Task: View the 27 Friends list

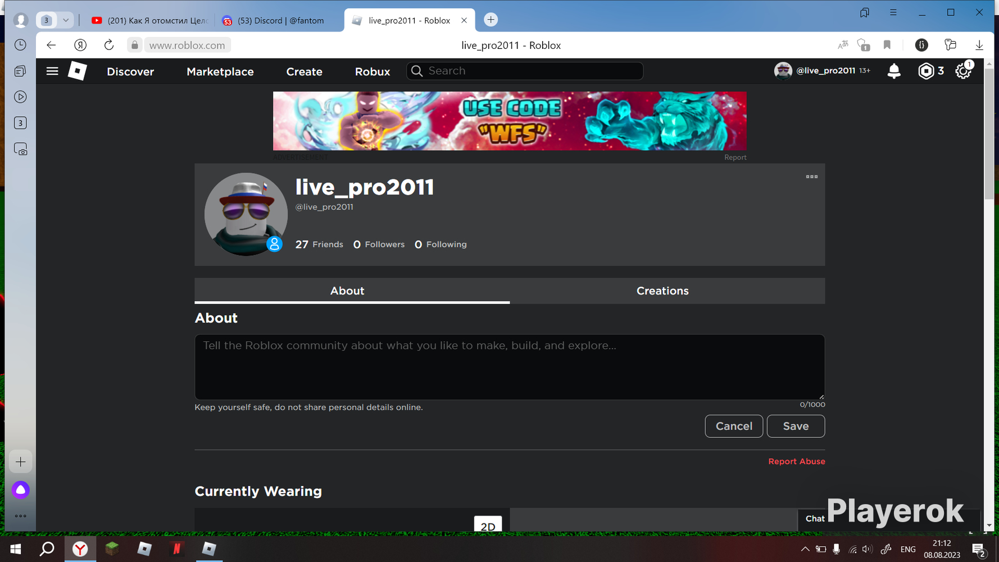Action: (x=319, y=244)
